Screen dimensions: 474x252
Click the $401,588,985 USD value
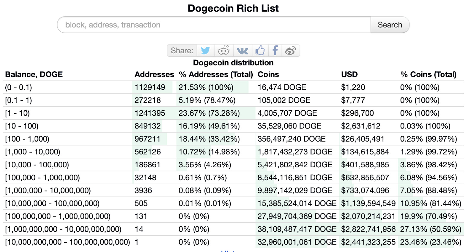[365, 165]
